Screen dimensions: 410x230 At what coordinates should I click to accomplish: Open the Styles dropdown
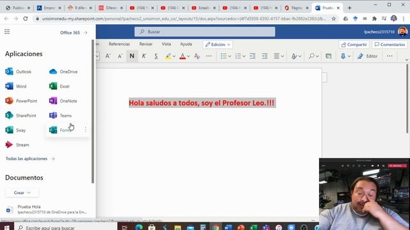[x=296, y=56]
